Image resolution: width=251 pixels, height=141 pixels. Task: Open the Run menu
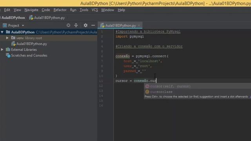click(x=73, y=10)
